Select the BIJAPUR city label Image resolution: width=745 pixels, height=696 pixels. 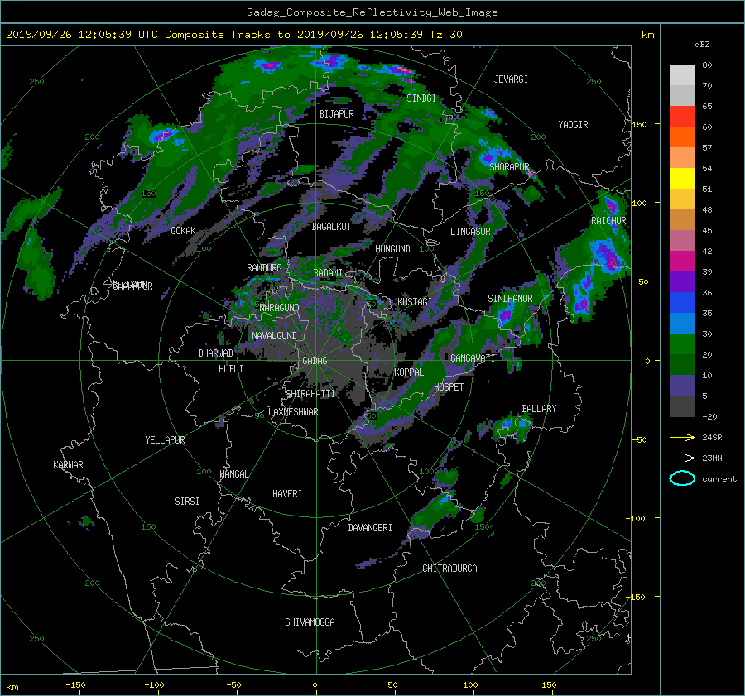click(336, 114)
